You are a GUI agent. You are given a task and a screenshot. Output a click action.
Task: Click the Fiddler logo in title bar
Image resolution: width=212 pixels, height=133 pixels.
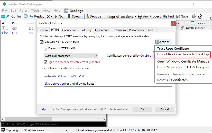tap(4, 4)
